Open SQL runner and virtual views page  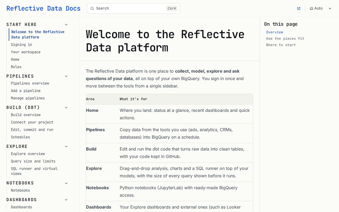tap(34, 171)
